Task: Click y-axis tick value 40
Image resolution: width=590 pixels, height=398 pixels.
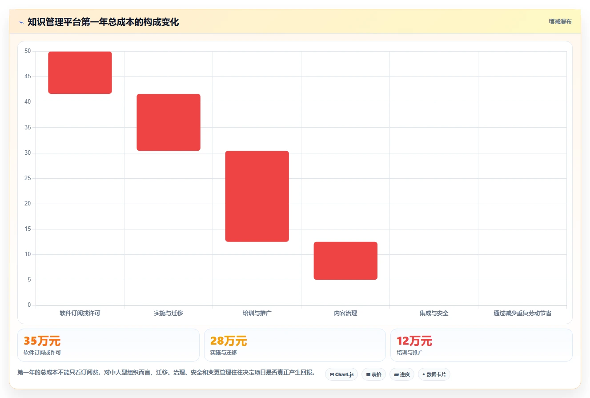Action: 28,102
